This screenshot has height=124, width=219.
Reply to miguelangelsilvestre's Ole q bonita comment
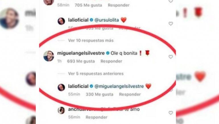(x=111, y=61)
